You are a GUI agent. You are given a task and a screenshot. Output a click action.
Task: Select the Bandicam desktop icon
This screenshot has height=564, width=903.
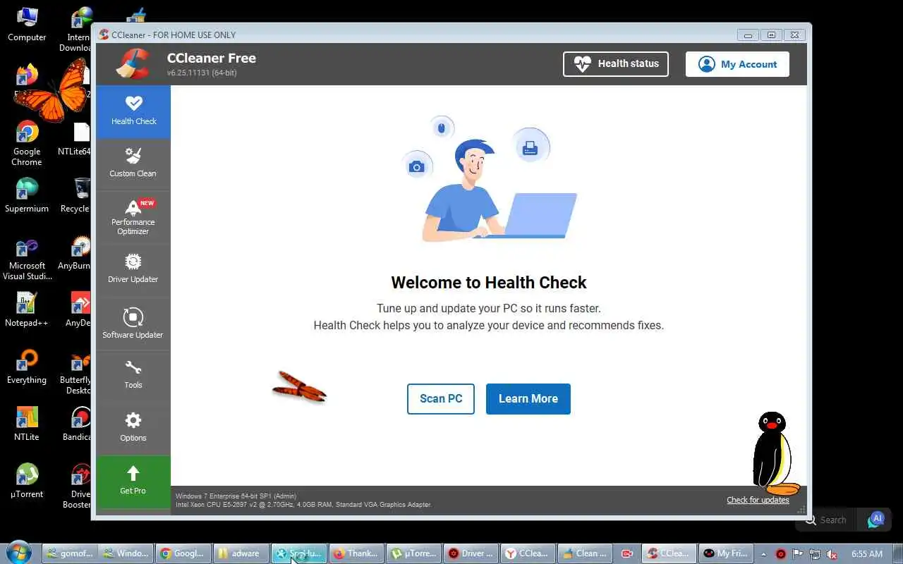tap(76, 424)
